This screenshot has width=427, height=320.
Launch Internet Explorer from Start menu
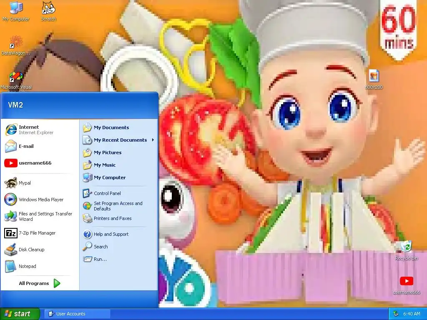40,130
